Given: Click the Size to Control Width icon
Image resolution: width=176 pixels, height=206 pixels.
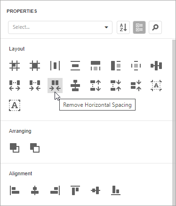Looking at the screenshot, I should click(96, 66).
